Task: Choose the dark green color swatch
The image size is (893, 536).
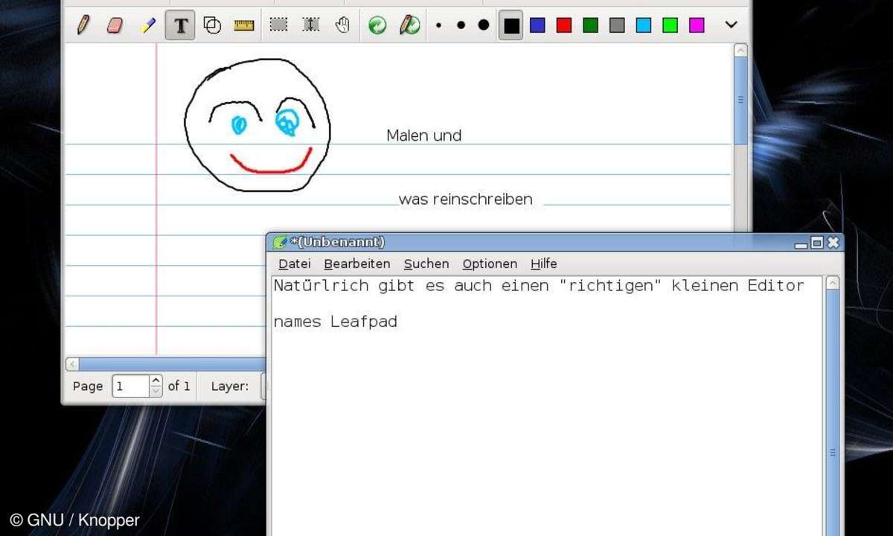Action: (x=590, y=25)
